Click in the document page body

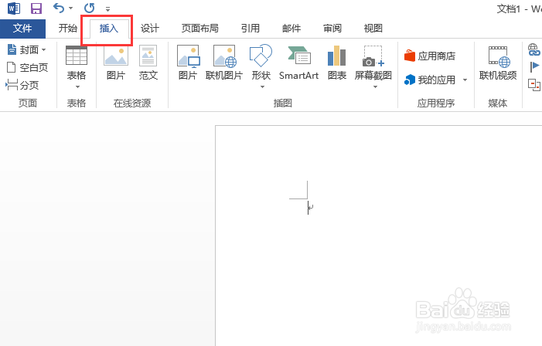pos(378,236)
